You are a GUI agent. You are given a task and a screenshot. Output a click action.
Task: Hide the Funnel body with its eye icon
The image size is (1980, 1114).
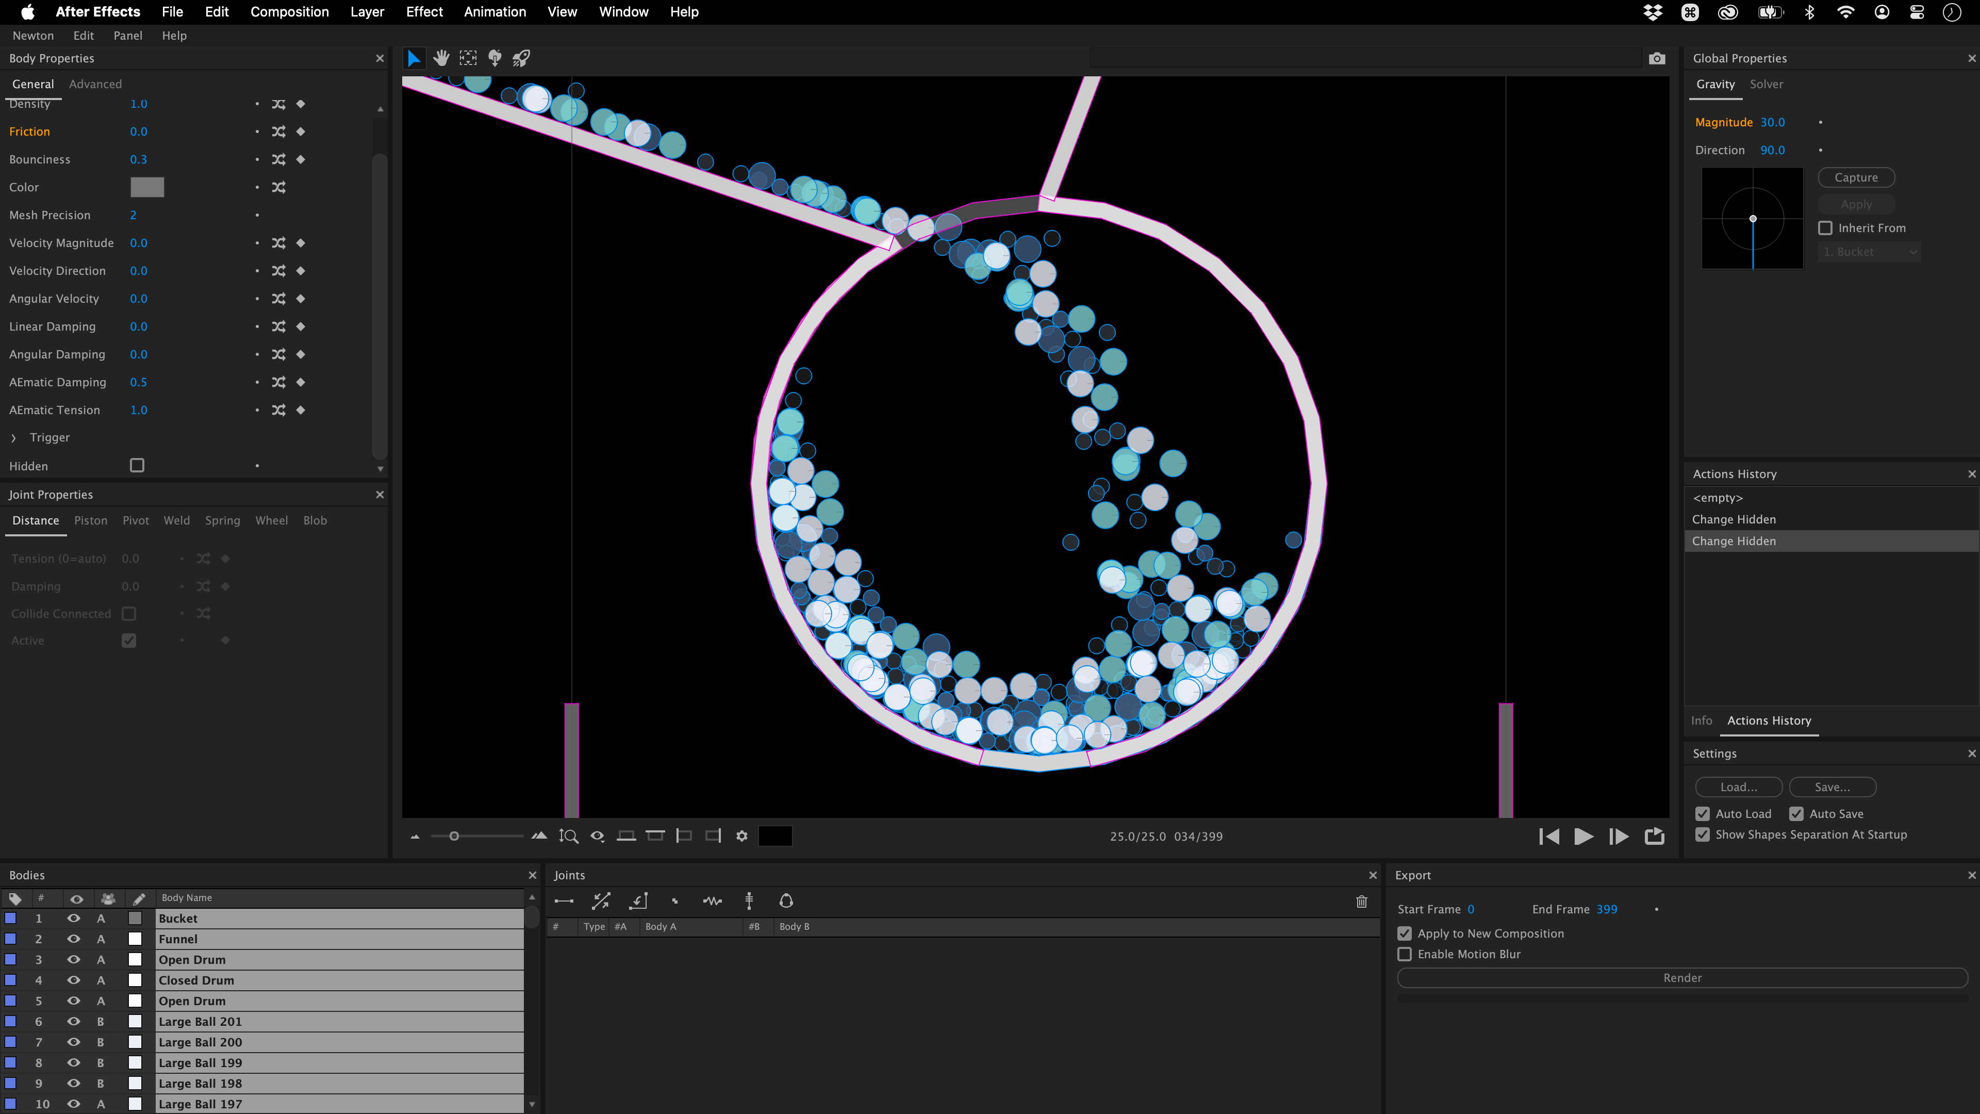coord(74,939)
